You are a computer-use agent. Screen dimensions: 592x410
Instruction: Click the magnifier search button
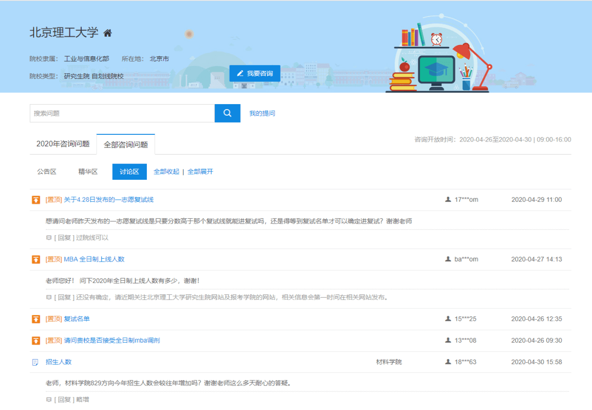[227, 113]
